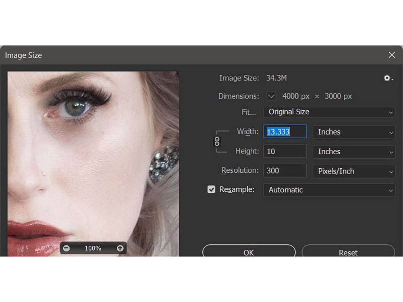Uncheck the Resample checkbox
Image resolution: width=403 pixels, height=302 pixels.
211,190
